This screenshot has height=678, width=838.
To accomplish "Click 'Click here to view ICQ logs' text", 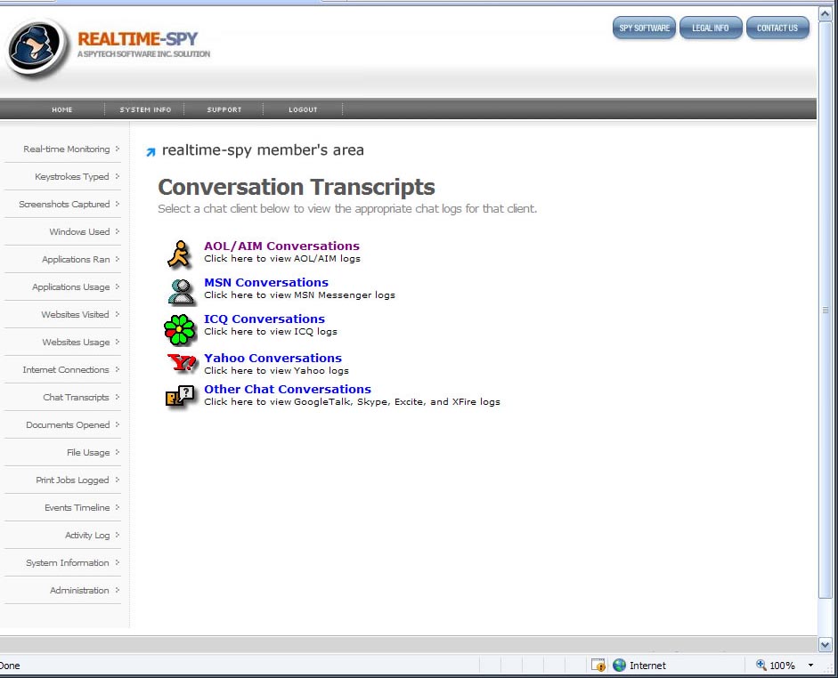I will click(271, 332).
